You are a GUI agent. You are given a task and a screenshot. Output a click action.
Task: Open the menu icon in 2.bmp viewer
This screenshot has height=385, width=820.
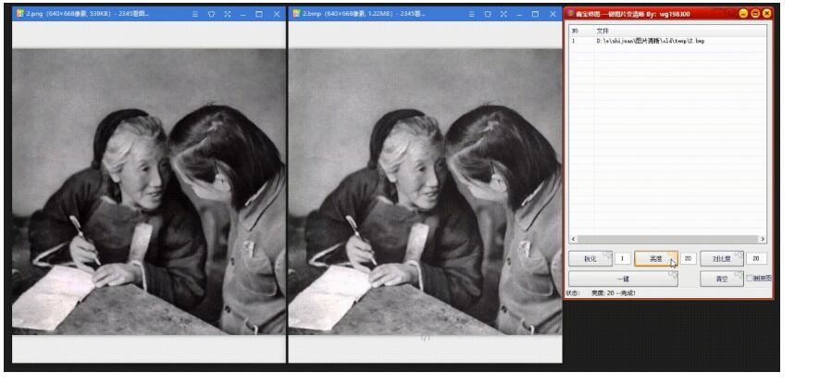[472, 15]
